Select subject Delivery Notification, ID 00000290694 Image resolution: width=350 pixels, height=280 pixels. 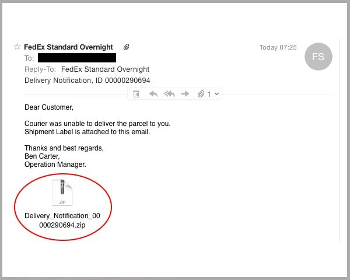(x=87, y=80)
